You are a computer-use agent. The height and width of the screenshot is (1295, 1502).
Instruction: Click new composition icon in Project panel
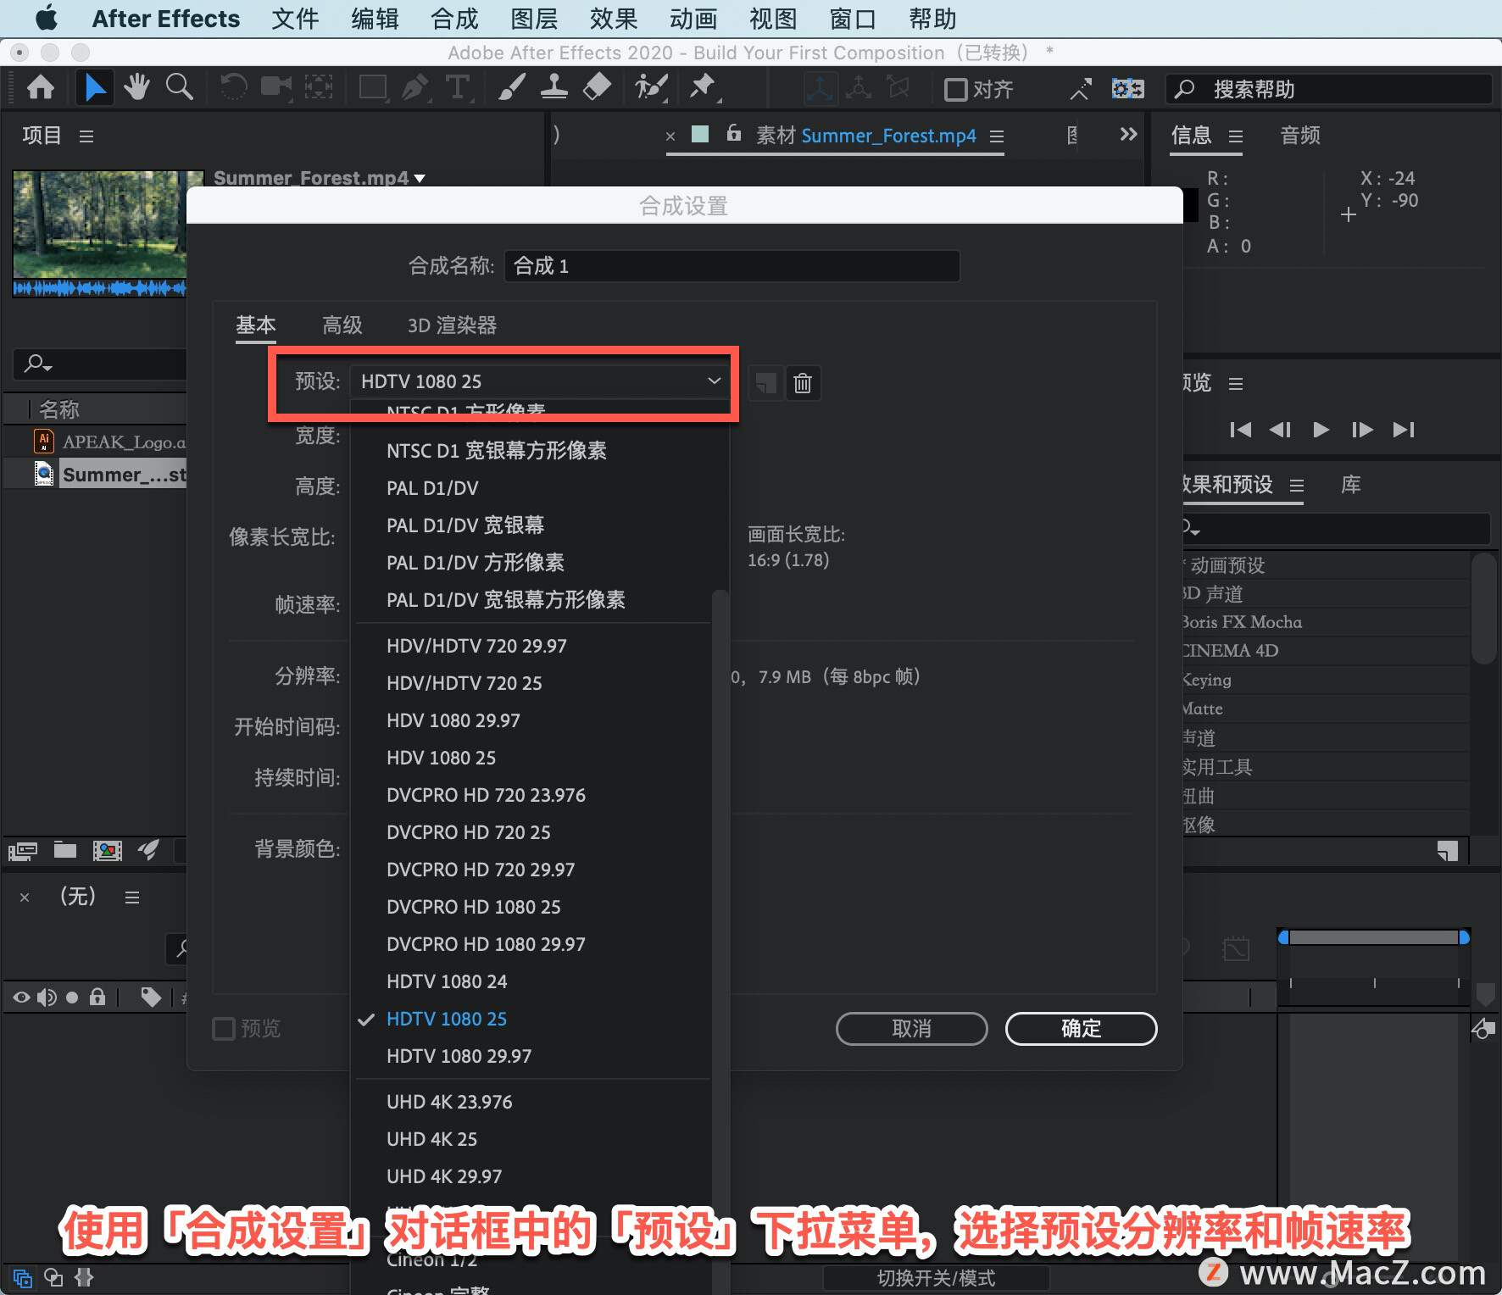click(108, 850)
